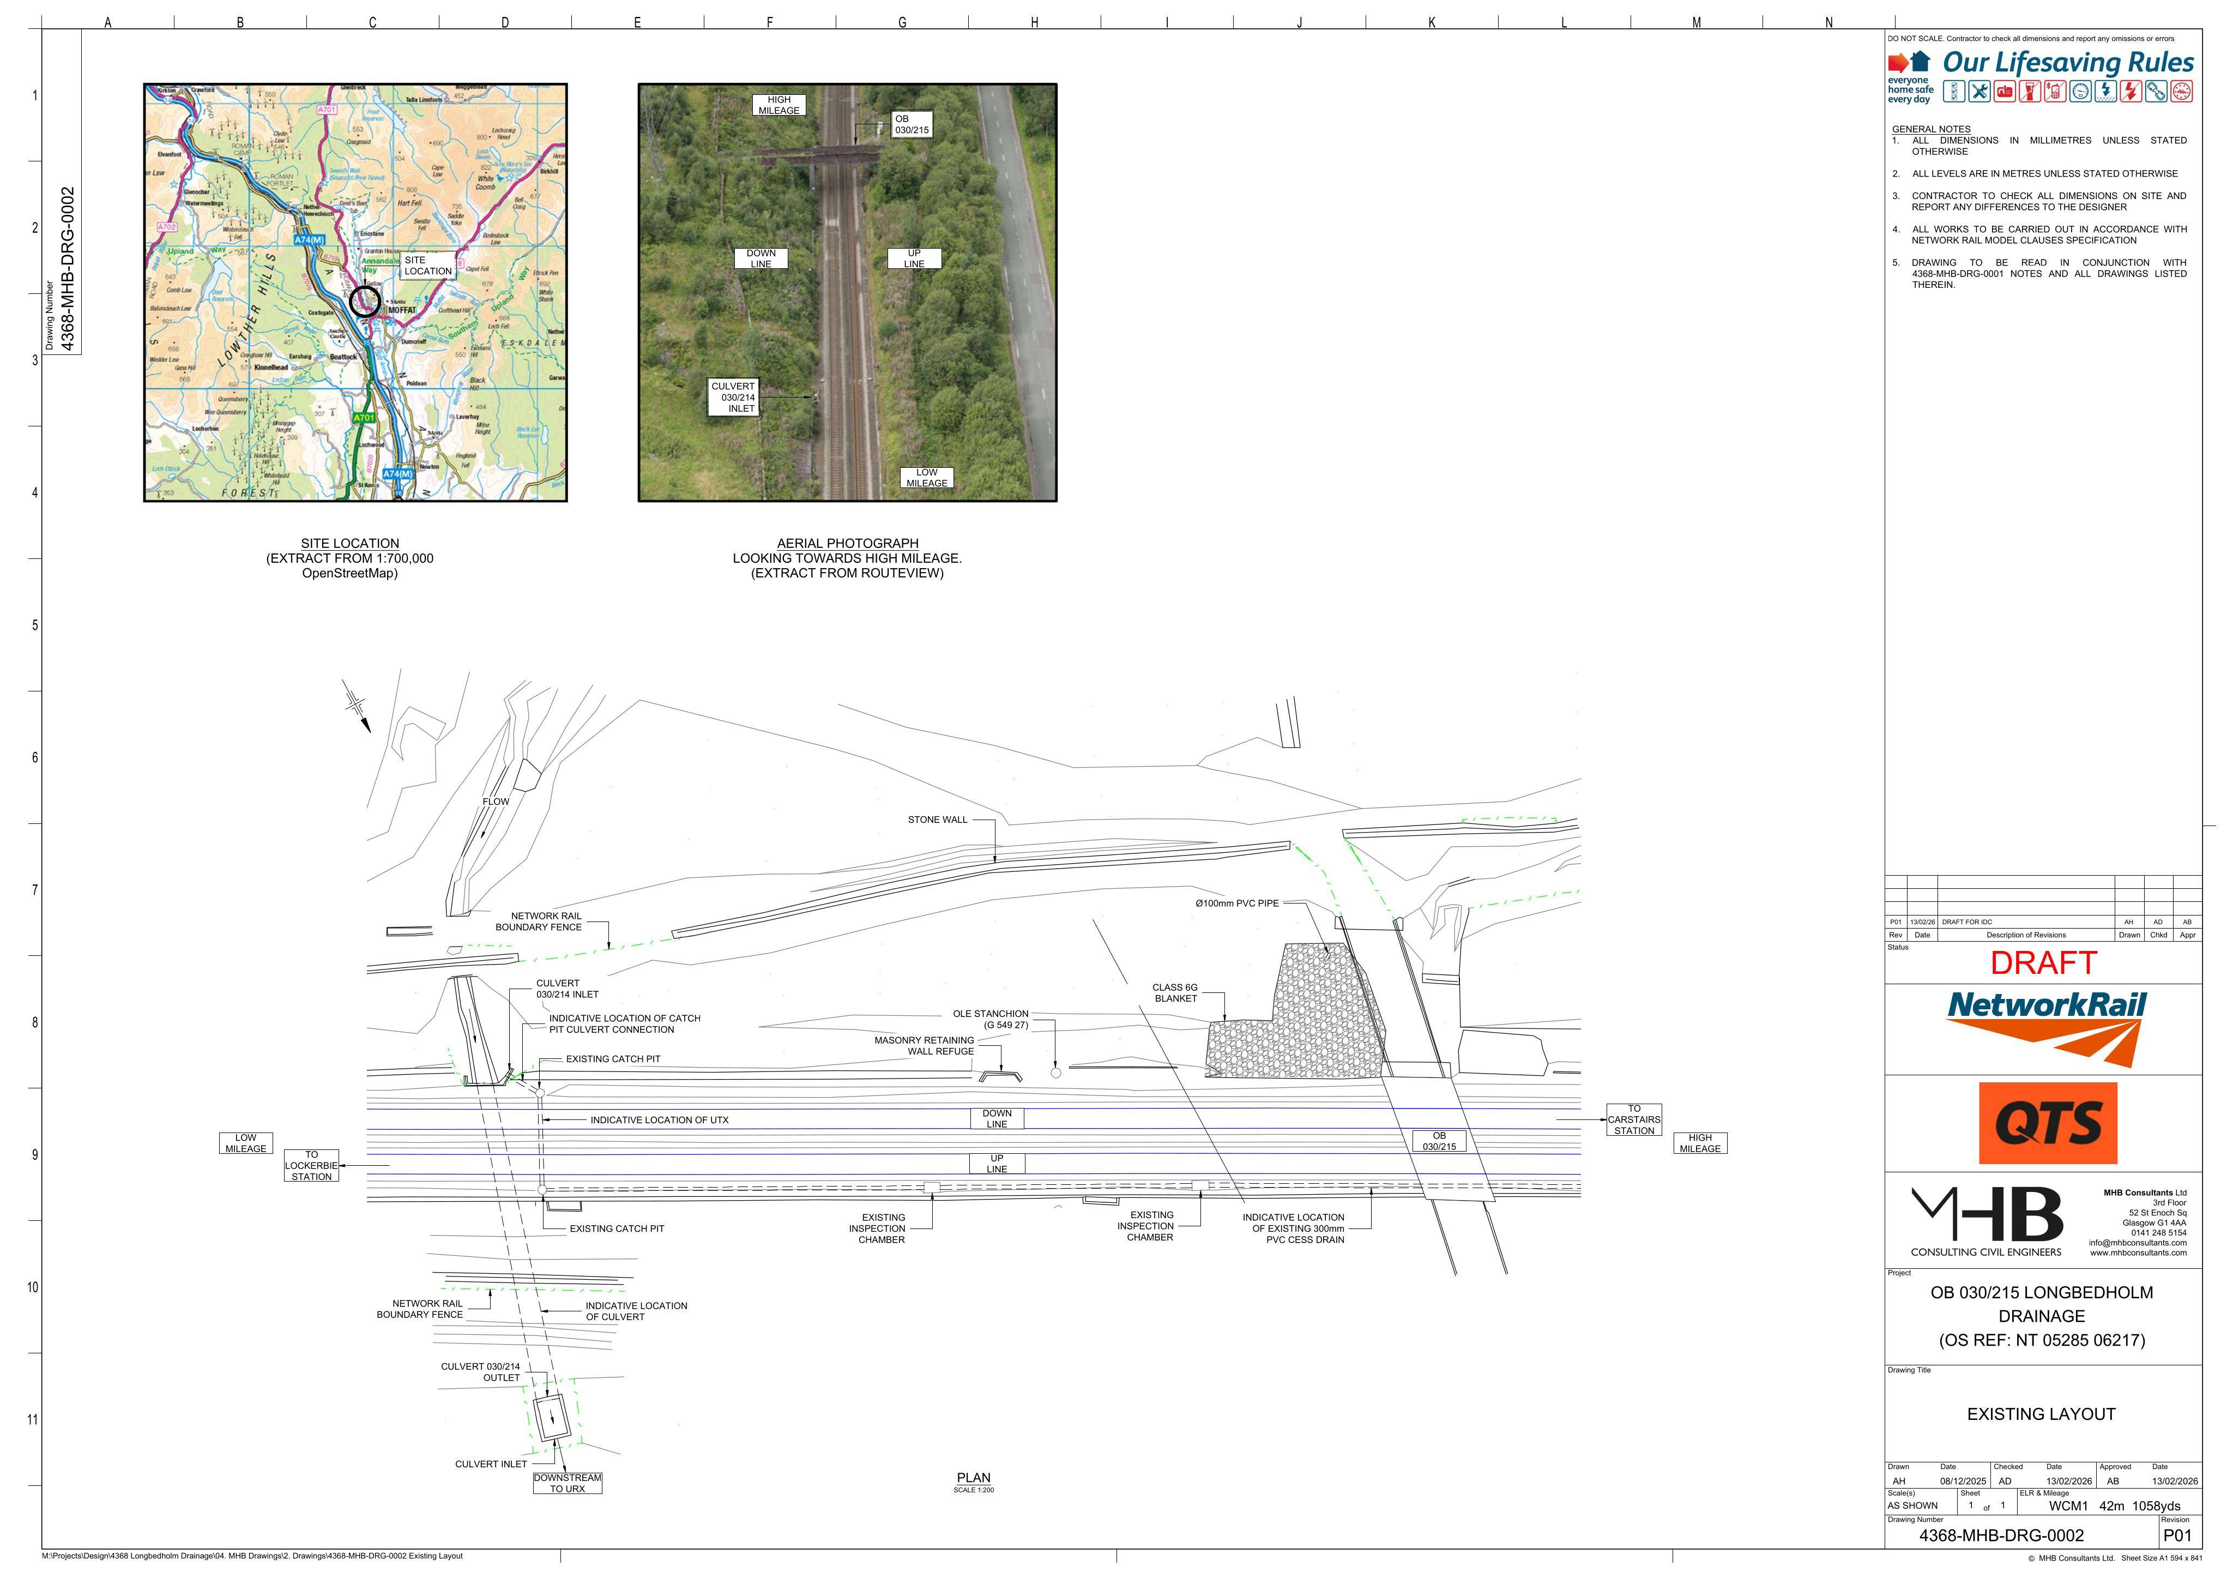Click the TO CARSTAIRS STATION box
This screenshot has width=2233, height=1578.
click(x=1634, y=1120)
